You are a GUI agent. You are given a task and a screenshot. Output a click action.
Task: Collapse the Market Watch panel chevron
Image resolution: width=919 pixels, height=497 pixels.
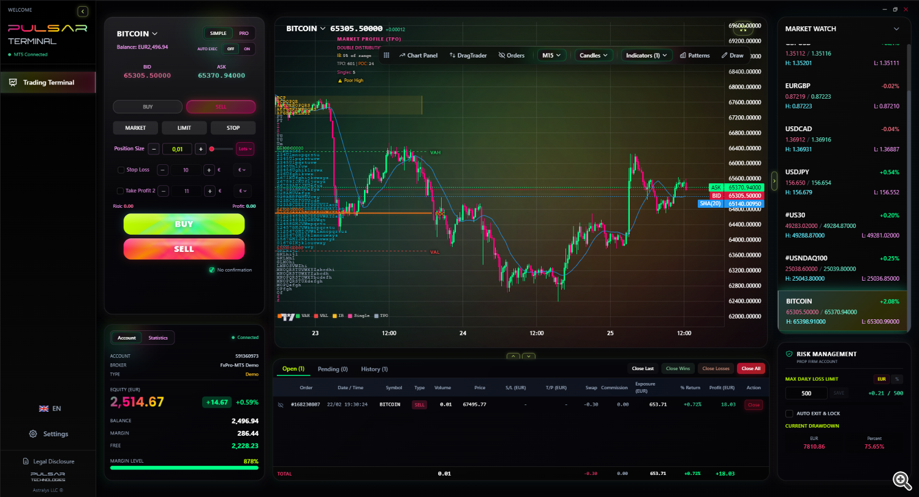pos(896,29)
